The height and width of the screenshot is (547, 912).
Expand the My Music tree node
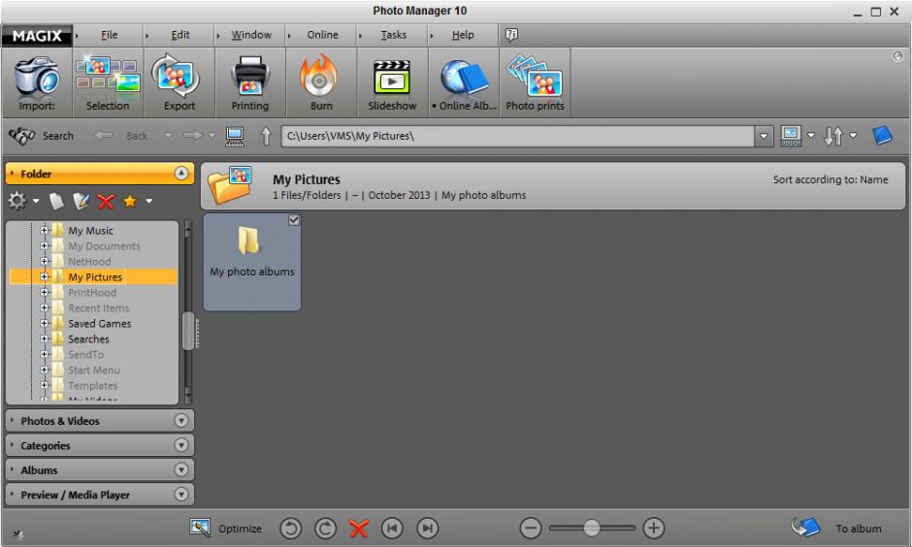tap(45, 230)
